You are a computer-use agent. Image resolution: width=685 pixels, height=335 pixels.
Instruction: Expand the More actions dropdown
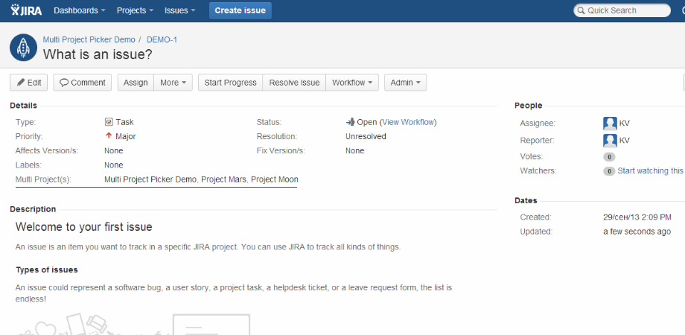point(173,83)
